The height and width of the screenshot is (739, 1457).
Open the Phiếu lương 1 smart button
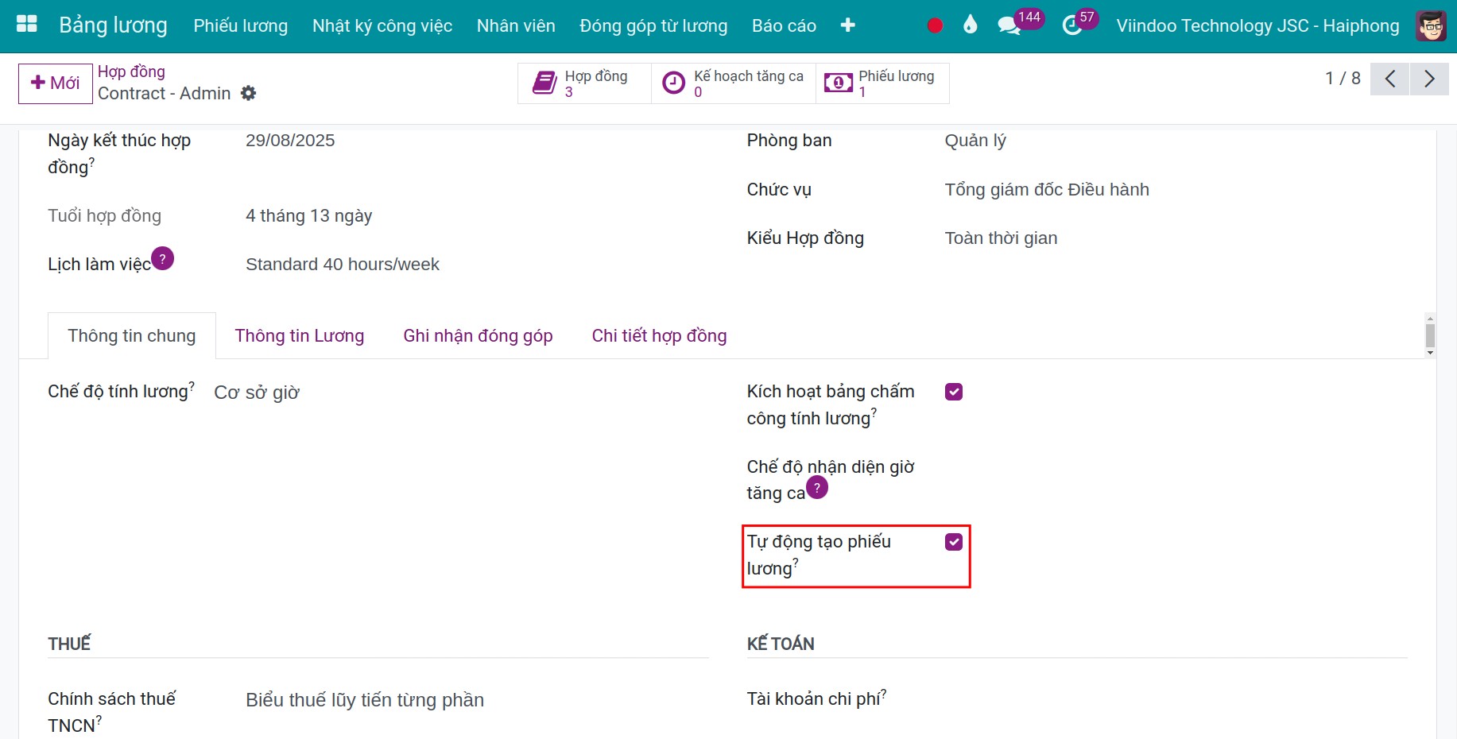(x=882, y=83)
